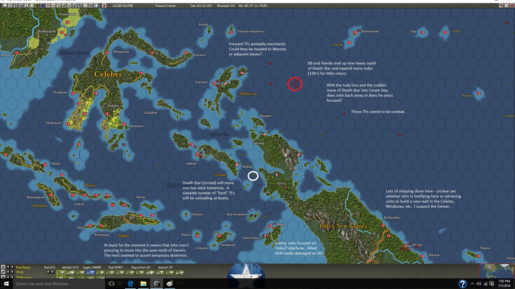Switch to the WITP AE taskbar app
The image size is (515, 289).
click(156, 284)
